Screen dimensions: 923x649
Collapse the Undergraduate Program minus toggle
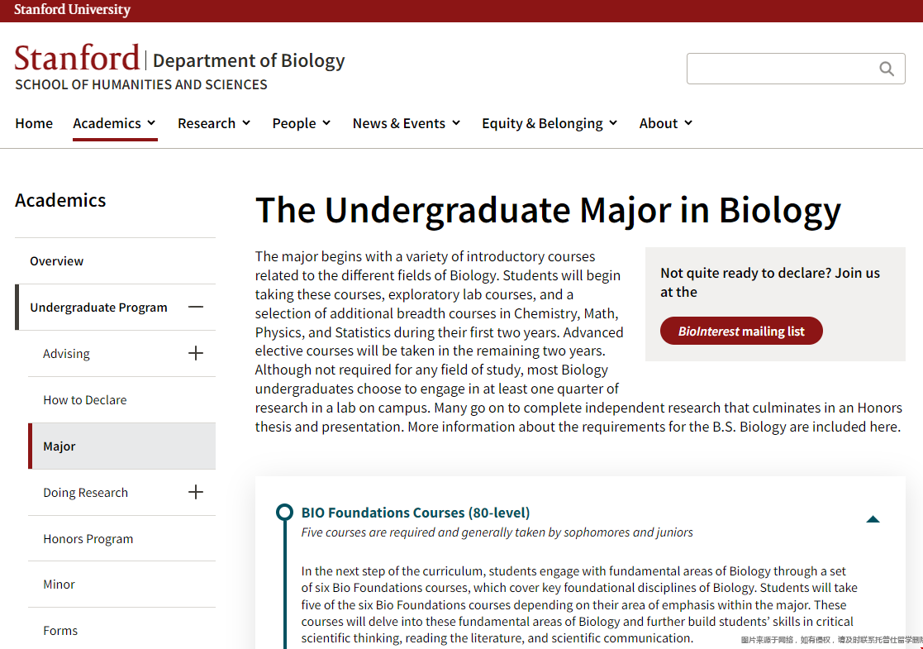point(196,307)
